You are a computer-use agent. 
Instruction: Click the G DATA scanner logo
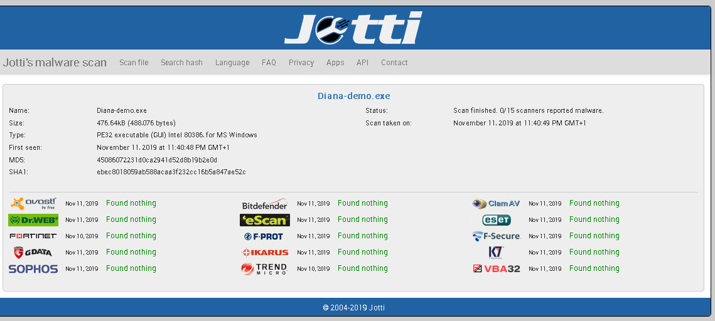point(33,252)
